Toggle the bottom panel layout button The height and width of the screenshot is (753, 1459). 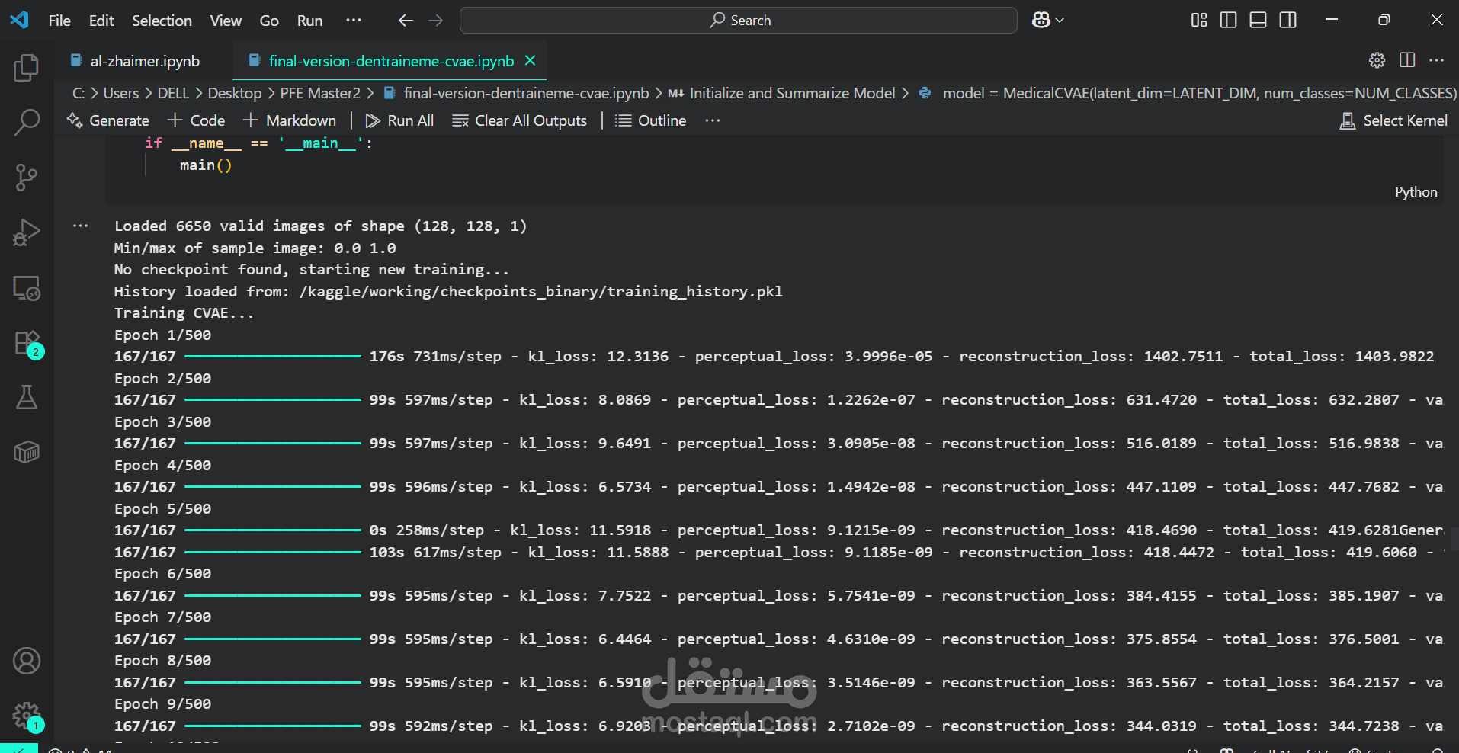(x=1258, y=21)
